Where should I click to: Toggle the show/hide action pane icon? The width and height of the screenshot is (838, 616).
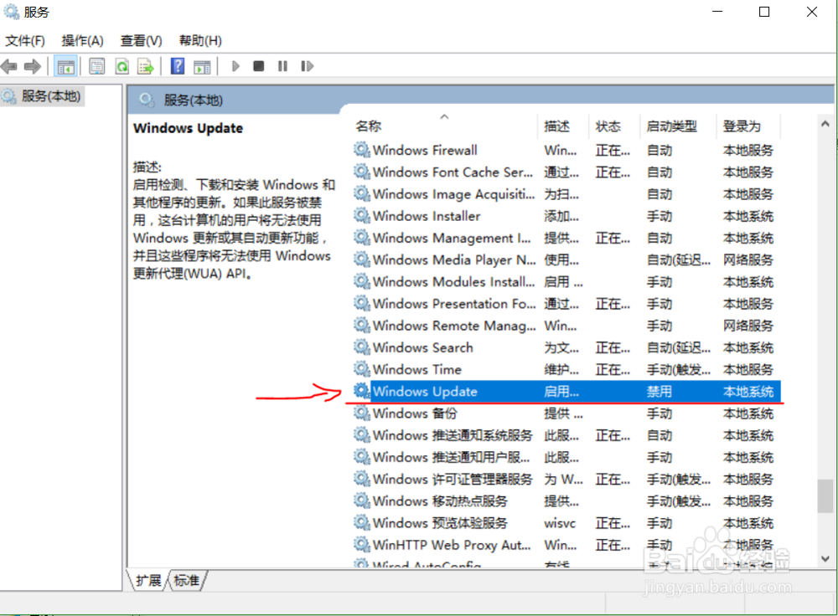click(x=202, y=66)
